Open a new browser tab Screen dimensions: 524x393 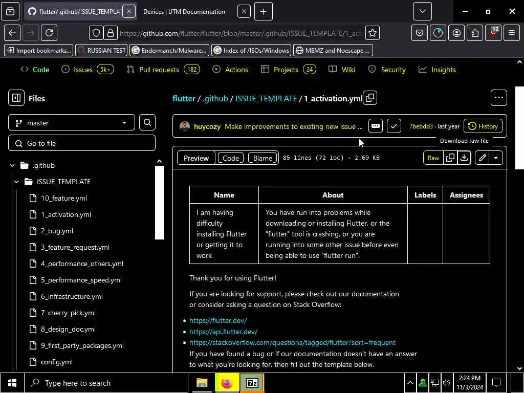[x=264, y=12]
